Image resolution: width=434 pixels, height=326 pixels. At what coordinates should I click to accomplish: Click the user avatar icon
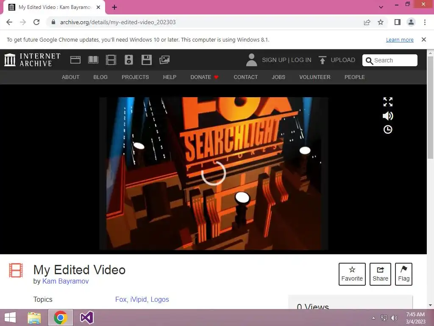tap(252, 60)
